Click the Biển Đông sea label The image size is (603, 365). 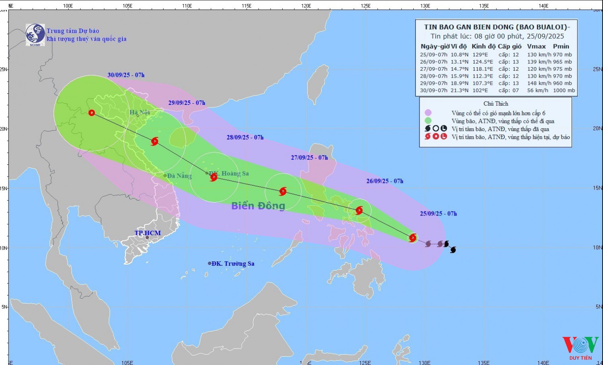(x=258, y=206)
